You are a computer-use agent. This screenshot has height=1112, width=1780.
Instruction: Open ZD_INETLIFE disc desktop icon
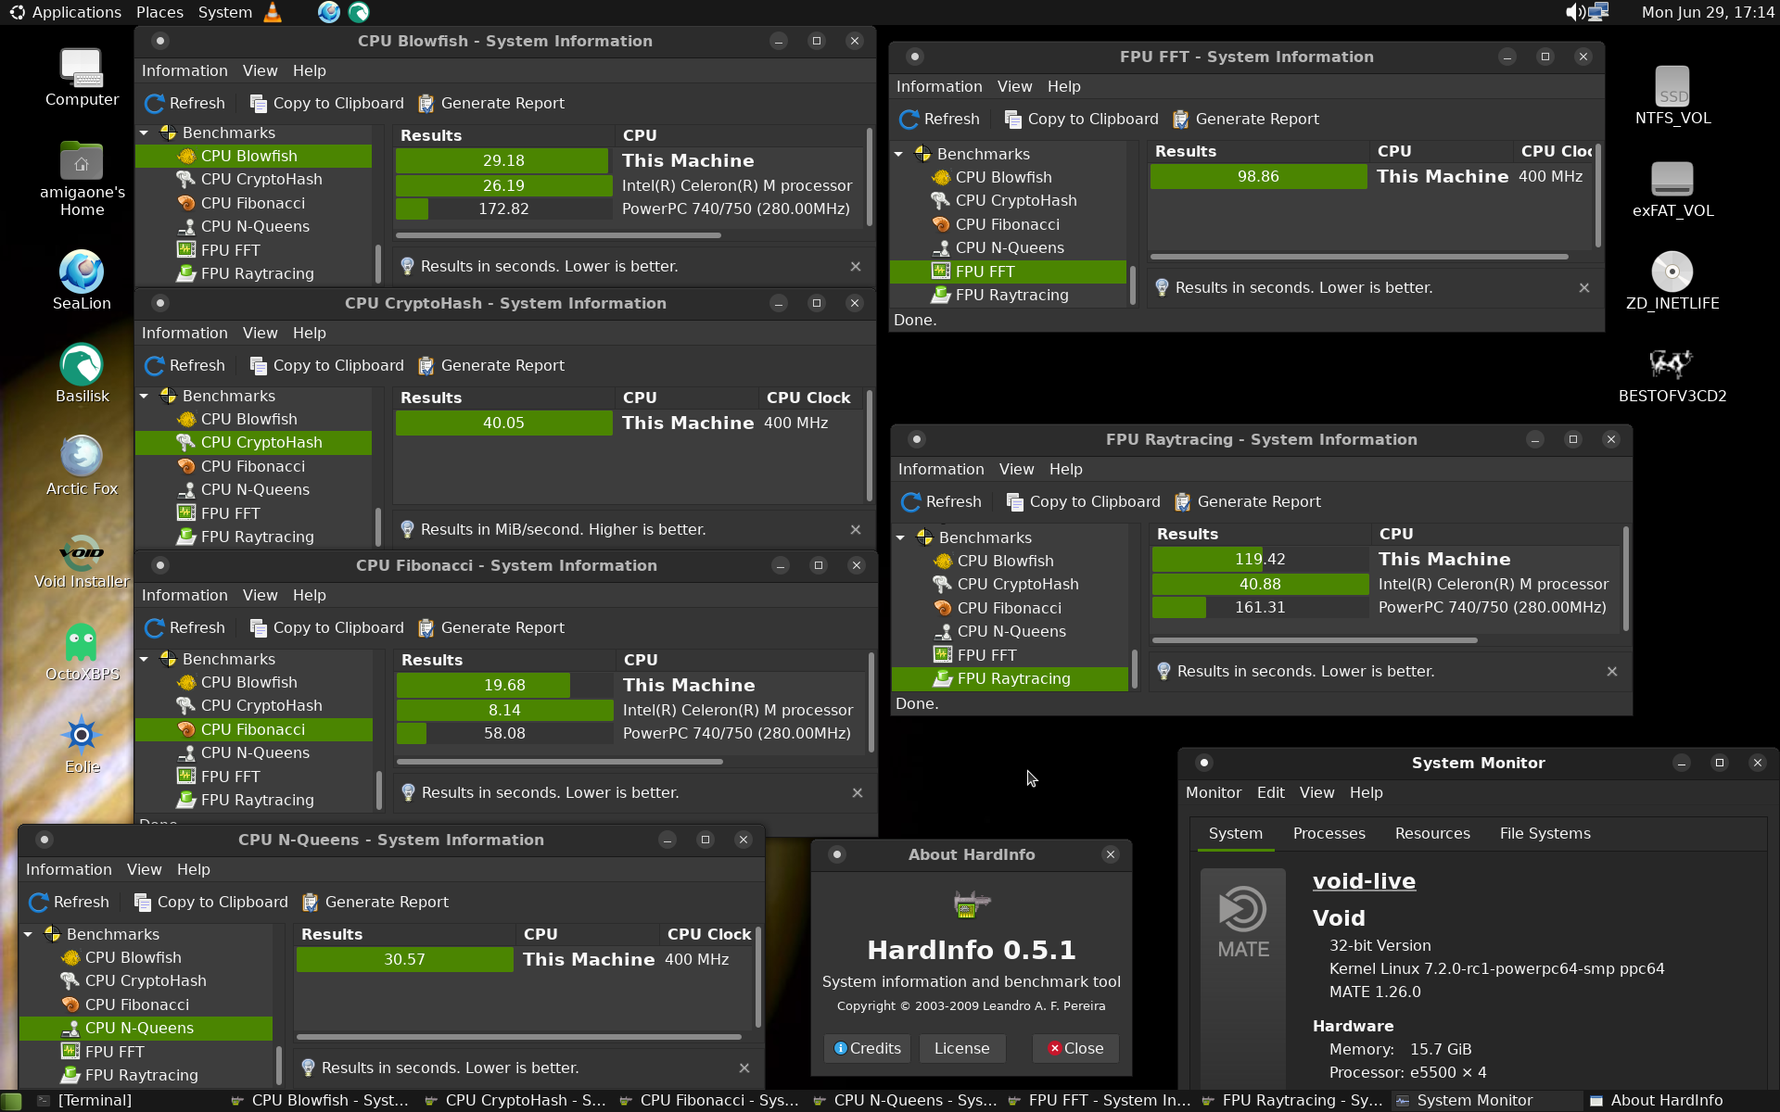(x=1672, y=281)
